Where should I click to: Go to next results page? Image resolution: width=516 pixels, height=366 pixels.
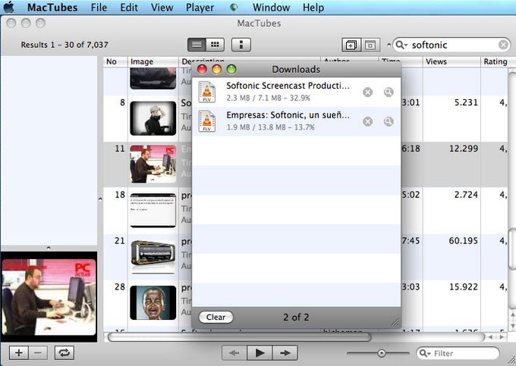[x=285, y=353]
